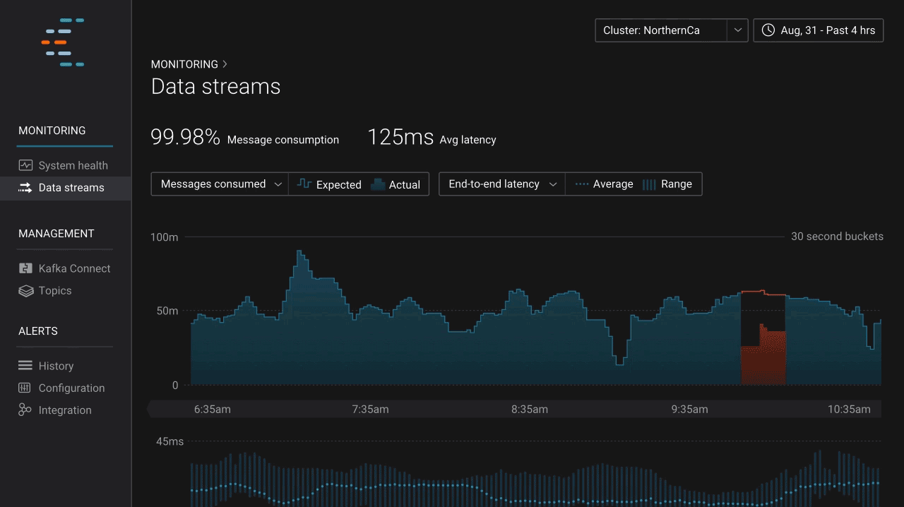Expand the End-to-end latency dropdown
This screenshot has width=904, height=507.
501,184
